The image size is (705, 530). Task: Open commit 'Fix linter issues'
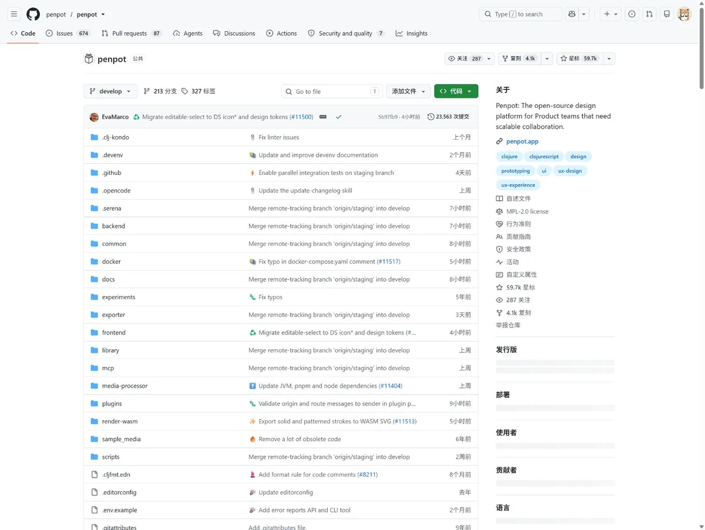tap(279, 137)
